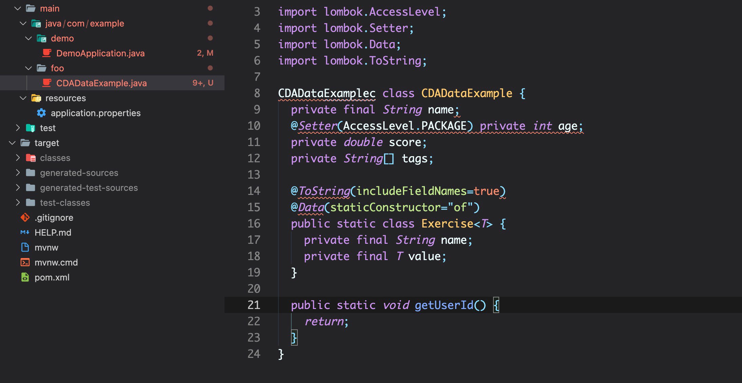Image resolution: width=742 pixels, height=383 pixels.
Task: Select test-classes folder in explorer
Action: pos(65,202)
